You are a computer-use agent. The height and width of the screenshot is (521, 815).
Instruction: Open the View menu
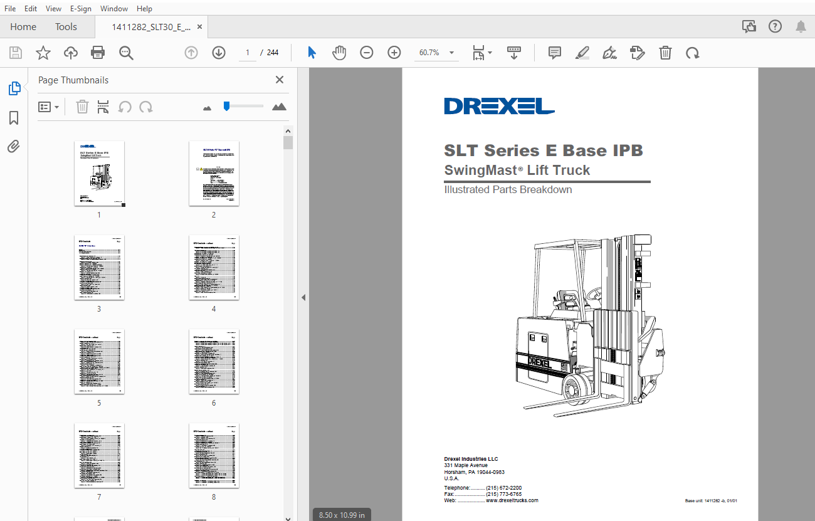click(x=54, y=9)
